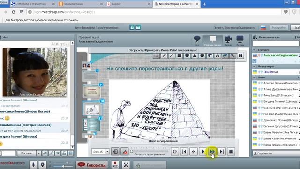Click the dotted selection tool in whiteboard toolbar
The height and width of the screenshot is (169, 300).
156,55
